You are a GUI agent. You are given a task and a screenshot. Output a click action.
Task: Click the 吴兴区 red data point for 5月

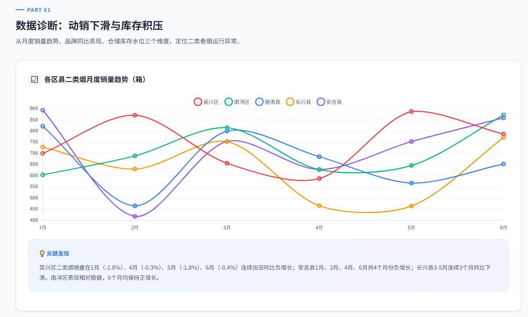point(411,111)
